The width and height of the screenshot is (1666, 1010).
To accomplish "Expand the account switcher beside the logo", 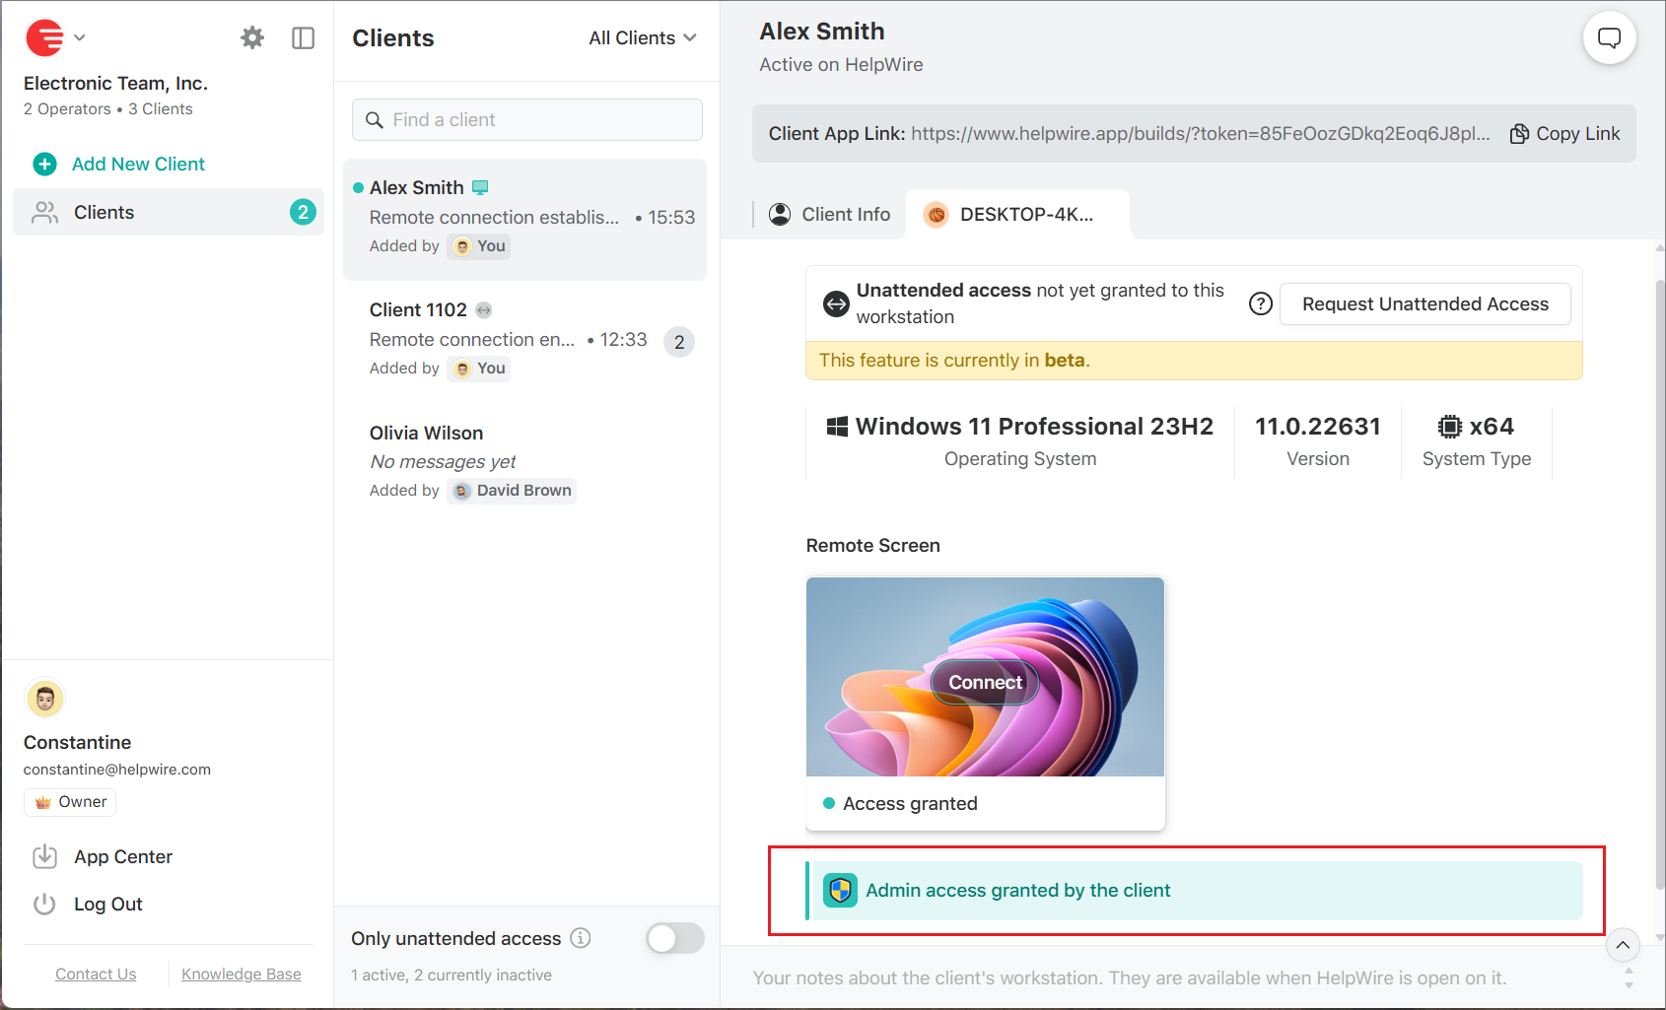I will [80, 37].
